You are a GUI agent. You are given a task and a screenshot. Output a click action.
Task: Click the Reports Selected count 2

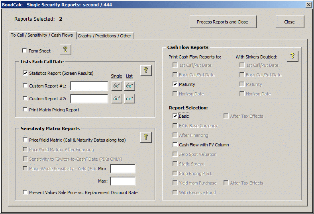pos(61,19)
